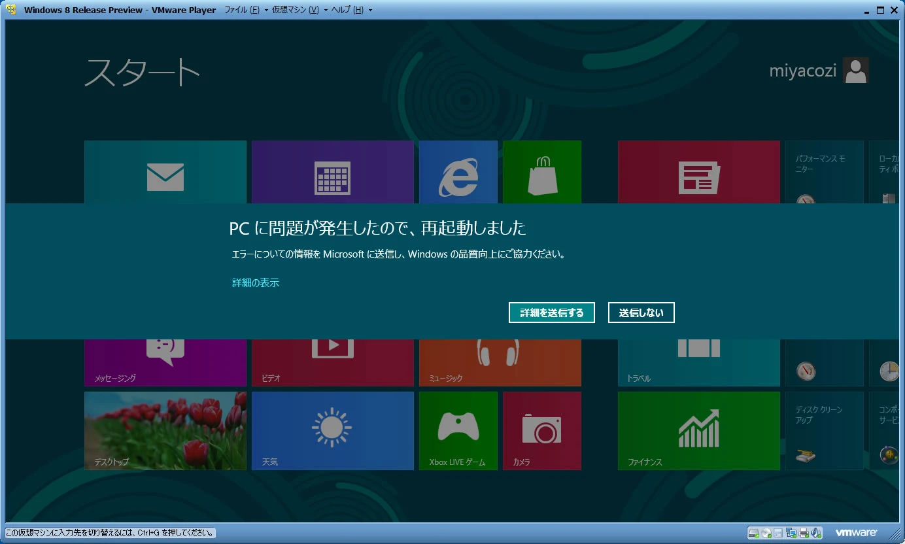Click the スタート heading text

(x=142, y=72)
